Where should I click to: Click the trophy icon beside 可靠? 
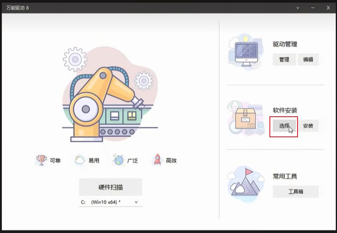(41, 160)
